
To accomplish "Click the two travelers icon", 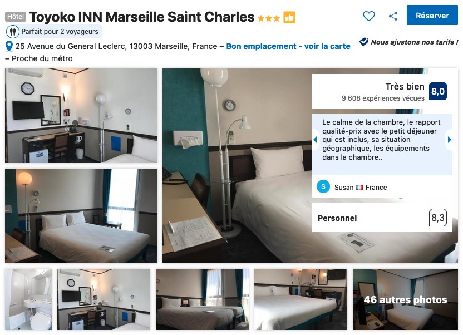I will click(13, 32).
